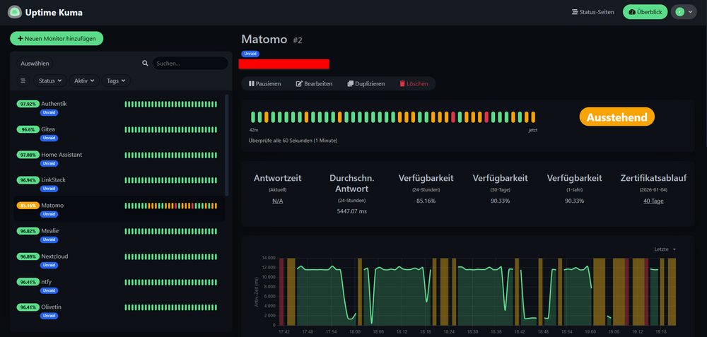Image resolution: width=707 pixels, height=337 pixels.
Task: Pause the Matomo monitor
Action: click(264, 84)
